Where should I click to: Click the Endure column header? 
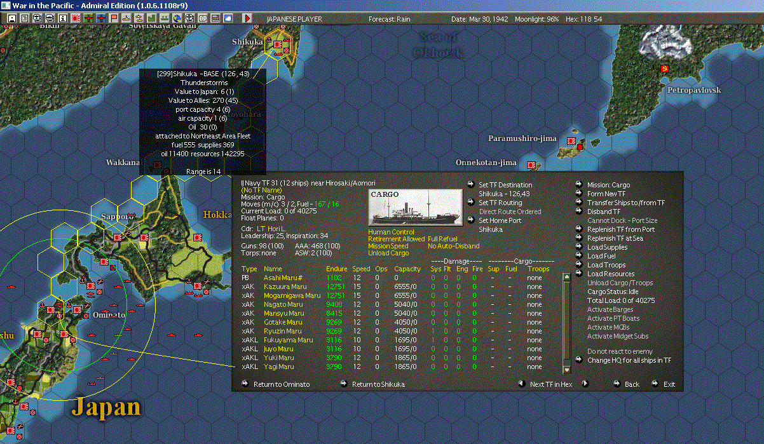tap(337, 269)
